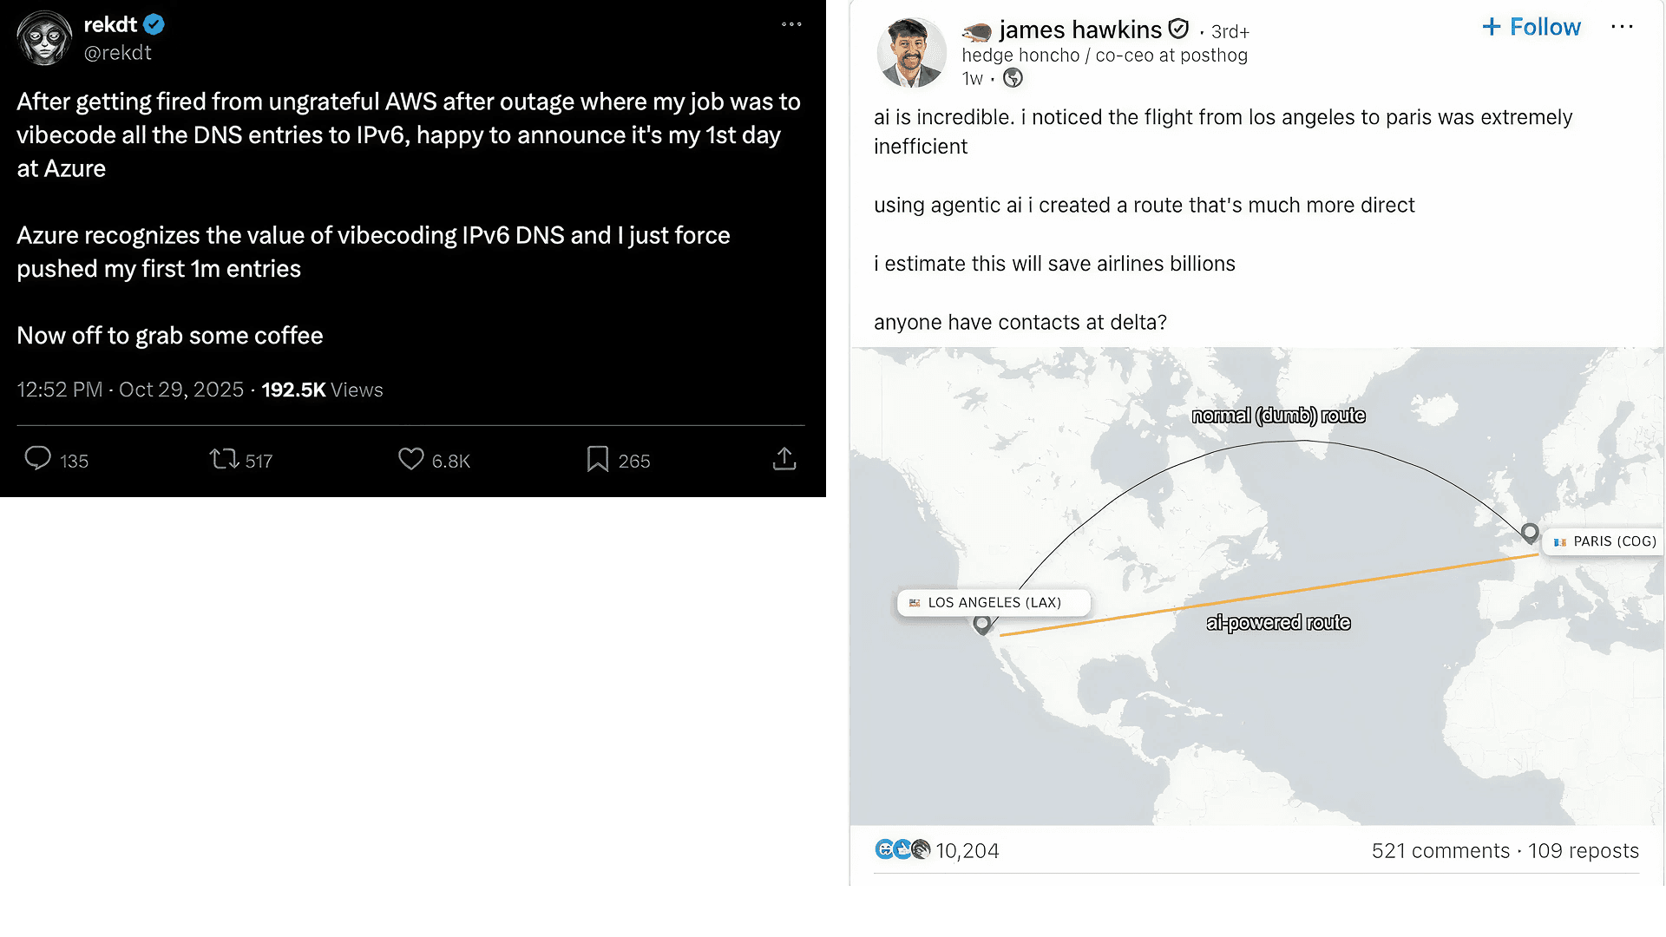Open james hawkins' profile photo

pos(911,54)
